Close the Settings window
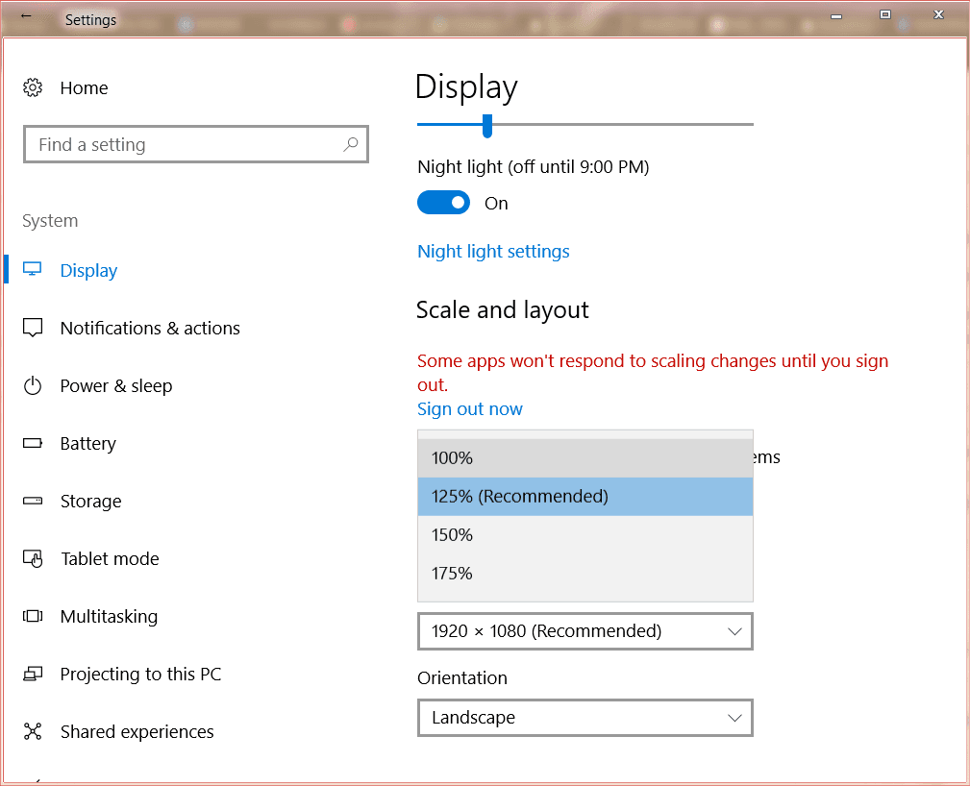Viewport: 970px width, 786px height. (938, 14)
